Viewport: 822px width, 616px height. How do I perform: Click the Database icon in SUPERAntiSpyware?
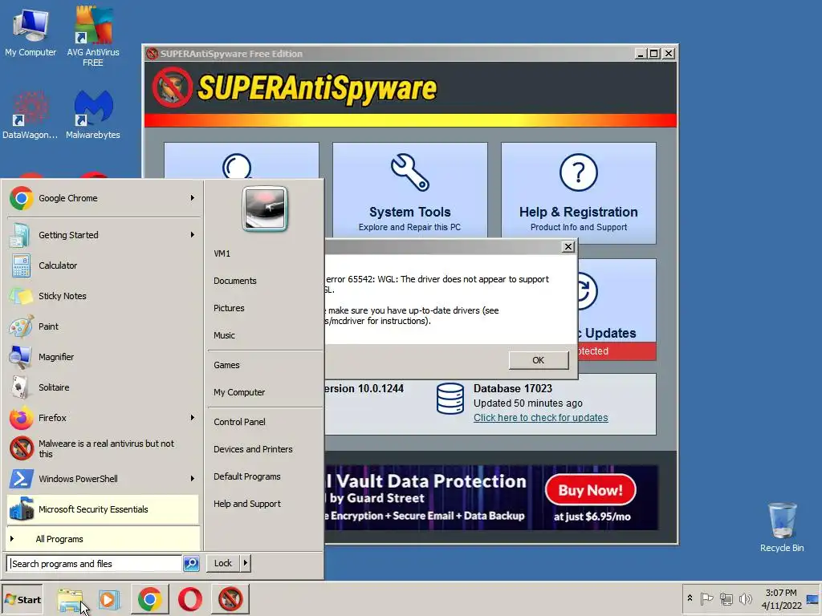[450, 399]
